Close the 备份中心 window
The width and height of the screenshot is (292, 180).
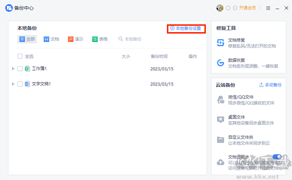287,8
